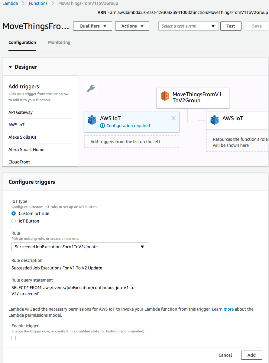This screenshot has height=363, width=269.
Task: Remove the AWS IoT trigger with X
Action: (173, 118)
